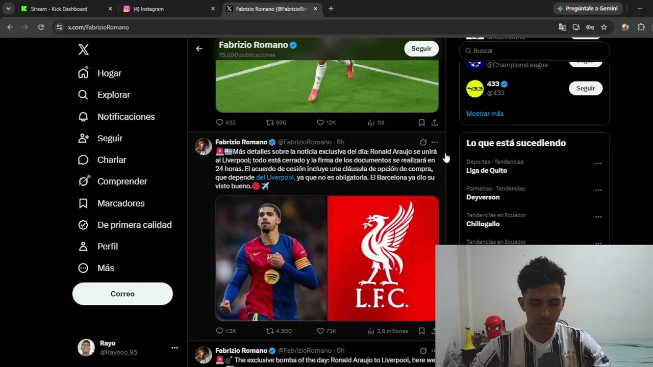The width and height of the screenshot is (653, 367).
Task: Click in the Buscar search field
Action: [x=534, y=51]
